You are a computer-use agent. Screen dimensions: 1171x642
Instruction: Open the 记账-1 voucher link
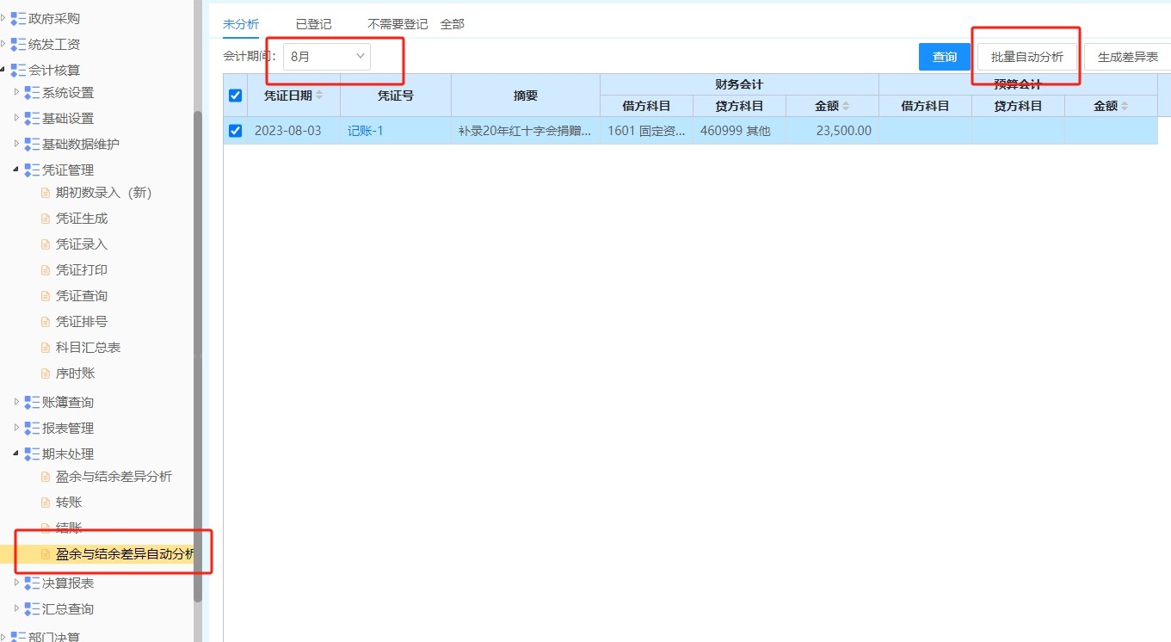click(x=366, y=131)
